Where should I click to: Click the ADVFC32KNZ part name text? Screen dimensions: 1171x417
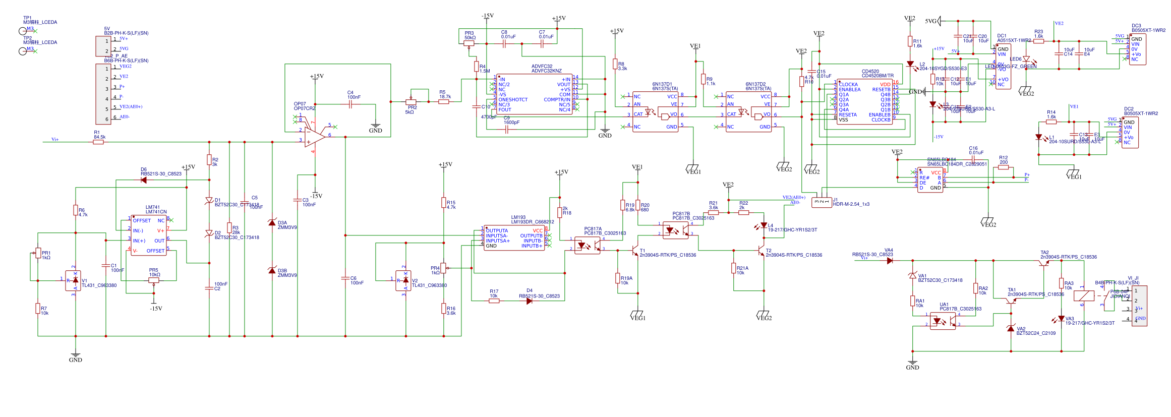pos(547,71)
